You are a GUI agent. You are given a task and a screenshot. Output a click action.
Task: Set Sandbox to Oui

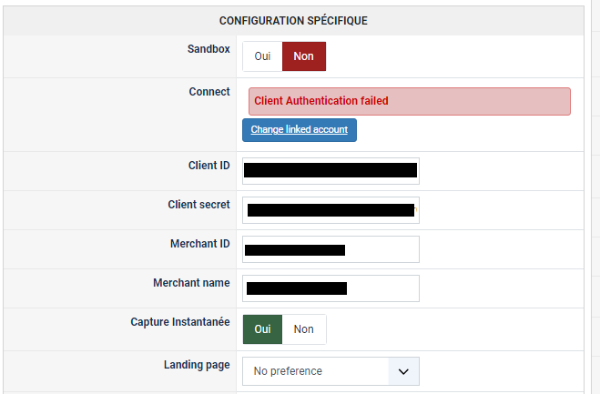262,56
